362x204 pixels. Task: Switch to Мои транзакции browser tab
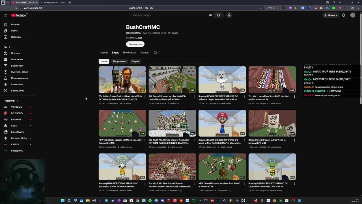pos(53,3)
